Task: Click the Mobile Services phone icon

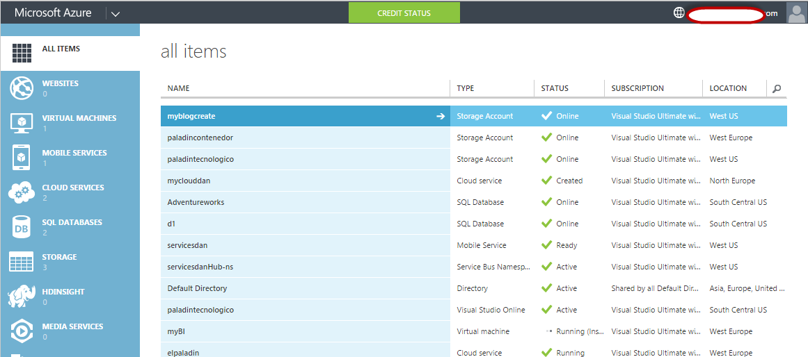Action: point(22,158)
